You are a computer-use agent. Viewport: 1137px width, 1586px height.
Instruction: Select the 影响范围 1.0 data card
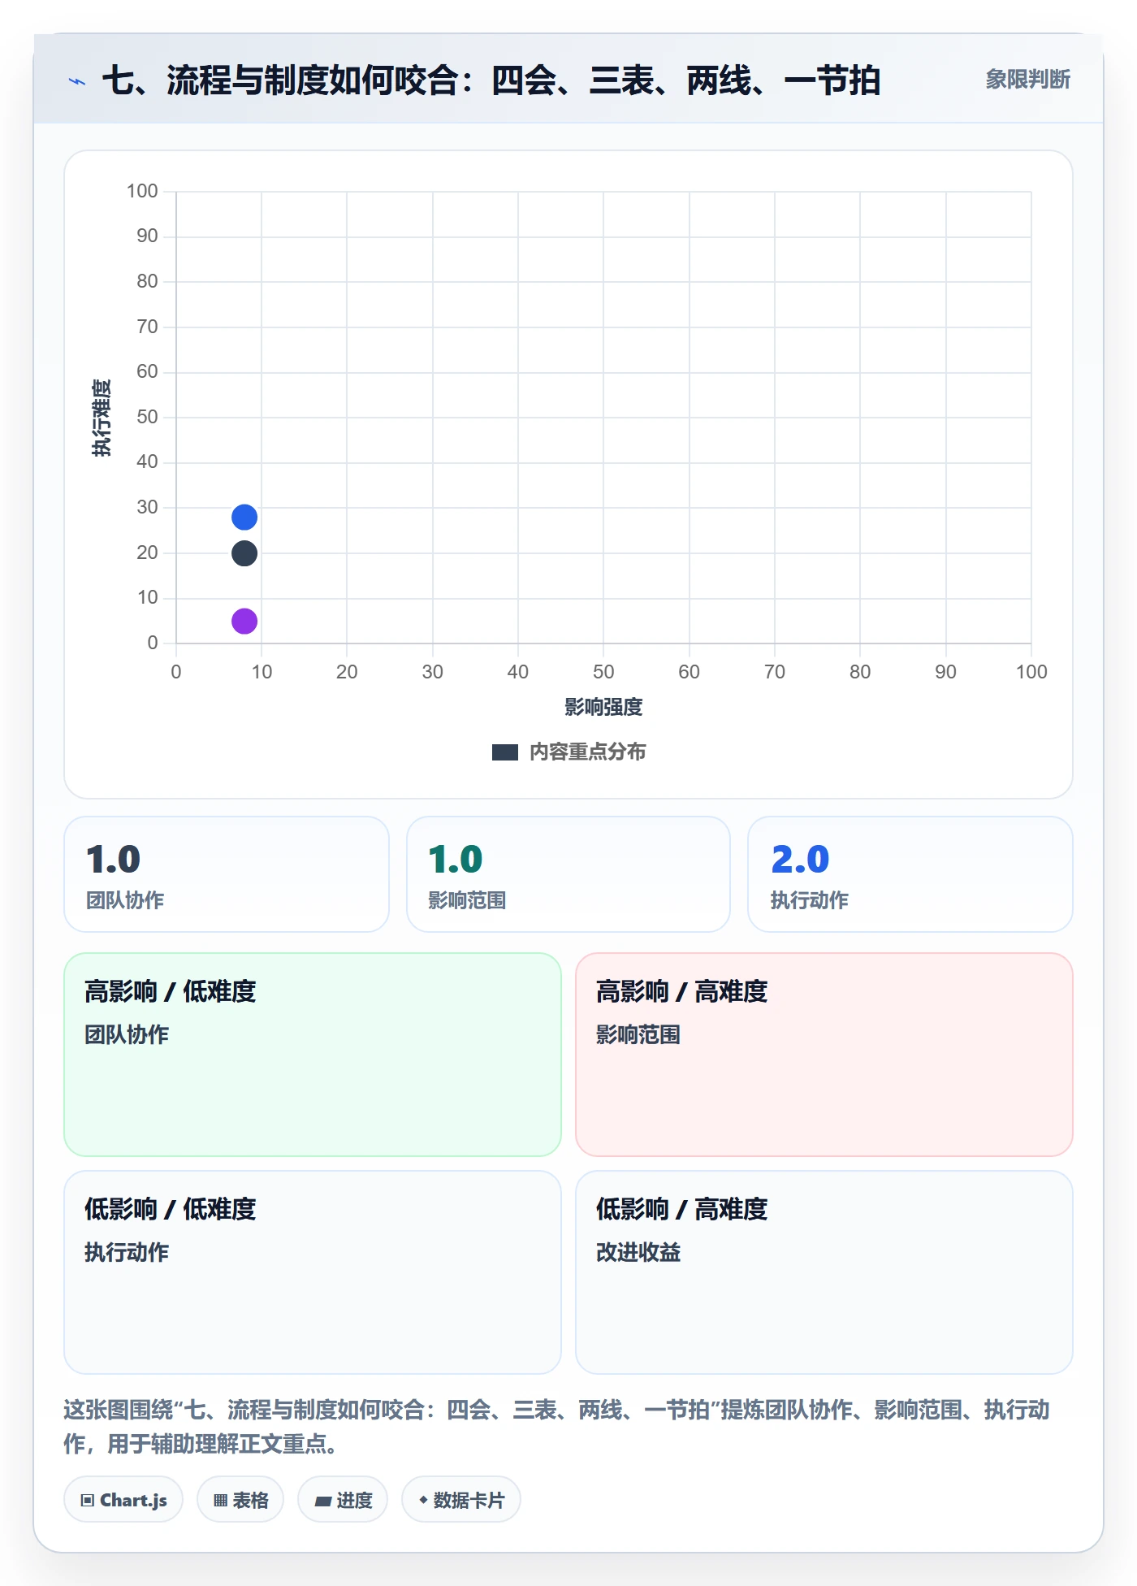tap(568, 874)
